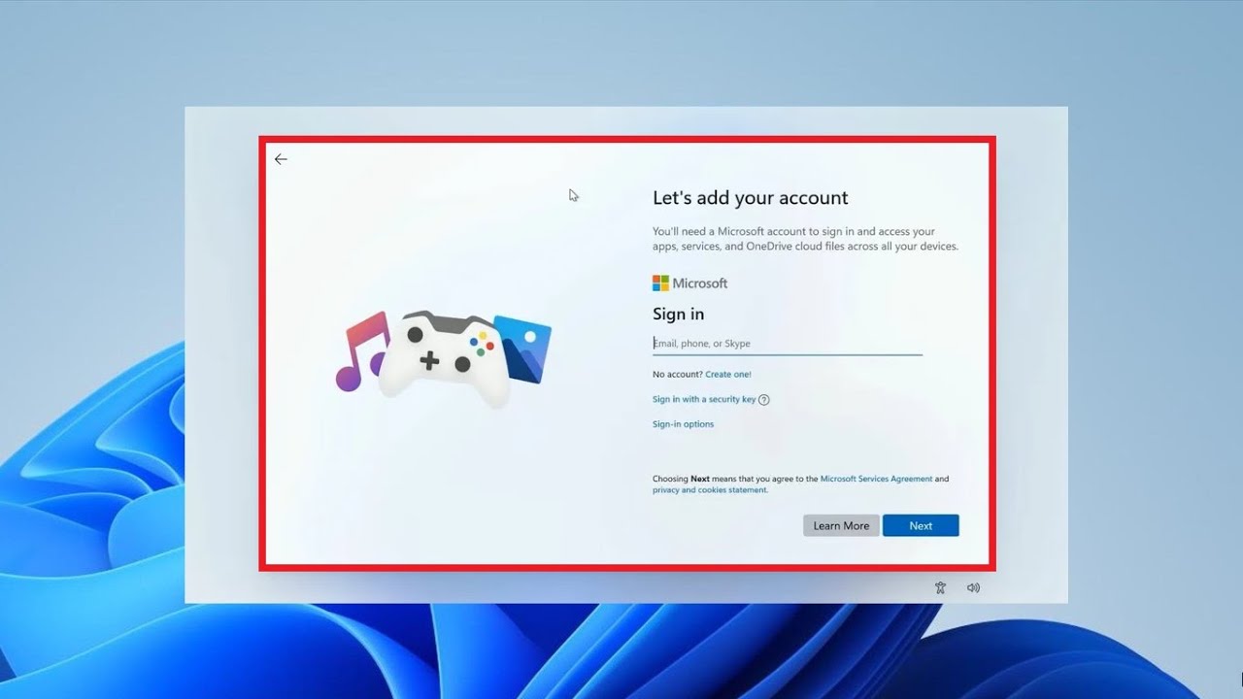Click the "Sign in" heading text
This screenshot has height=699, width=1243.
coord(679,314)
